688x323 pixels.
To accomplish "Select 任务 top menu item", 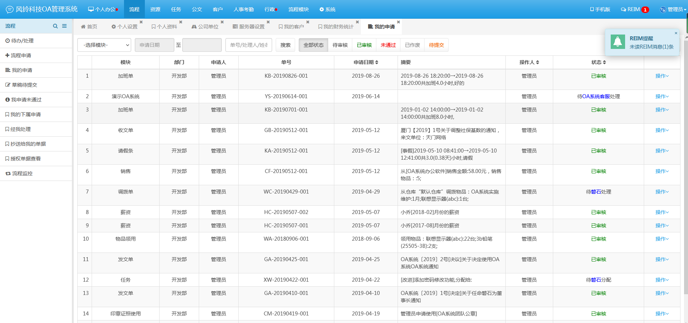I will (176, 9).
